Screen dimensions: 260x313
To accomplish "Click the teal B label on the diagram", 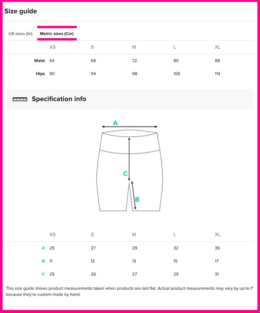I will 137,199.
